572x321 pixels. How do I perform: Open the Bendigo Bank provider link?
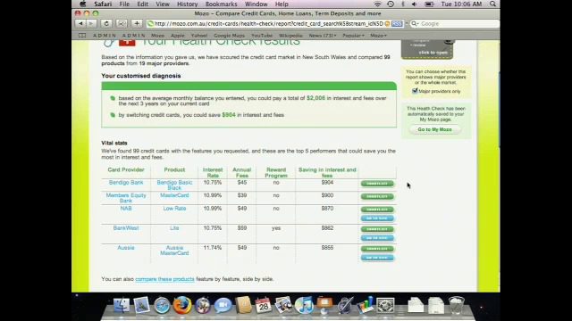tap(126, 182)
